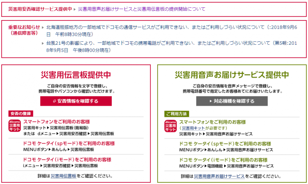The height and width of the screenshot is (184, 308).
Task: Select red heading スマートフォンをご利用のお客様
Action: (x=57, y=122)
